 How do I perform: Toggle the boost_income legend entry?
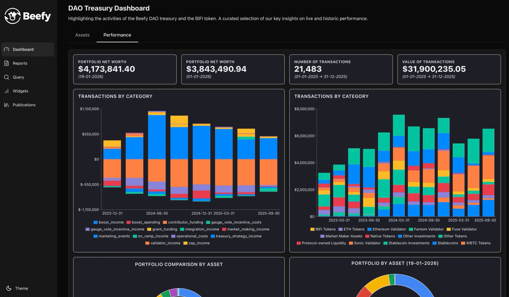pyautogui.click(x=109, y=222)
